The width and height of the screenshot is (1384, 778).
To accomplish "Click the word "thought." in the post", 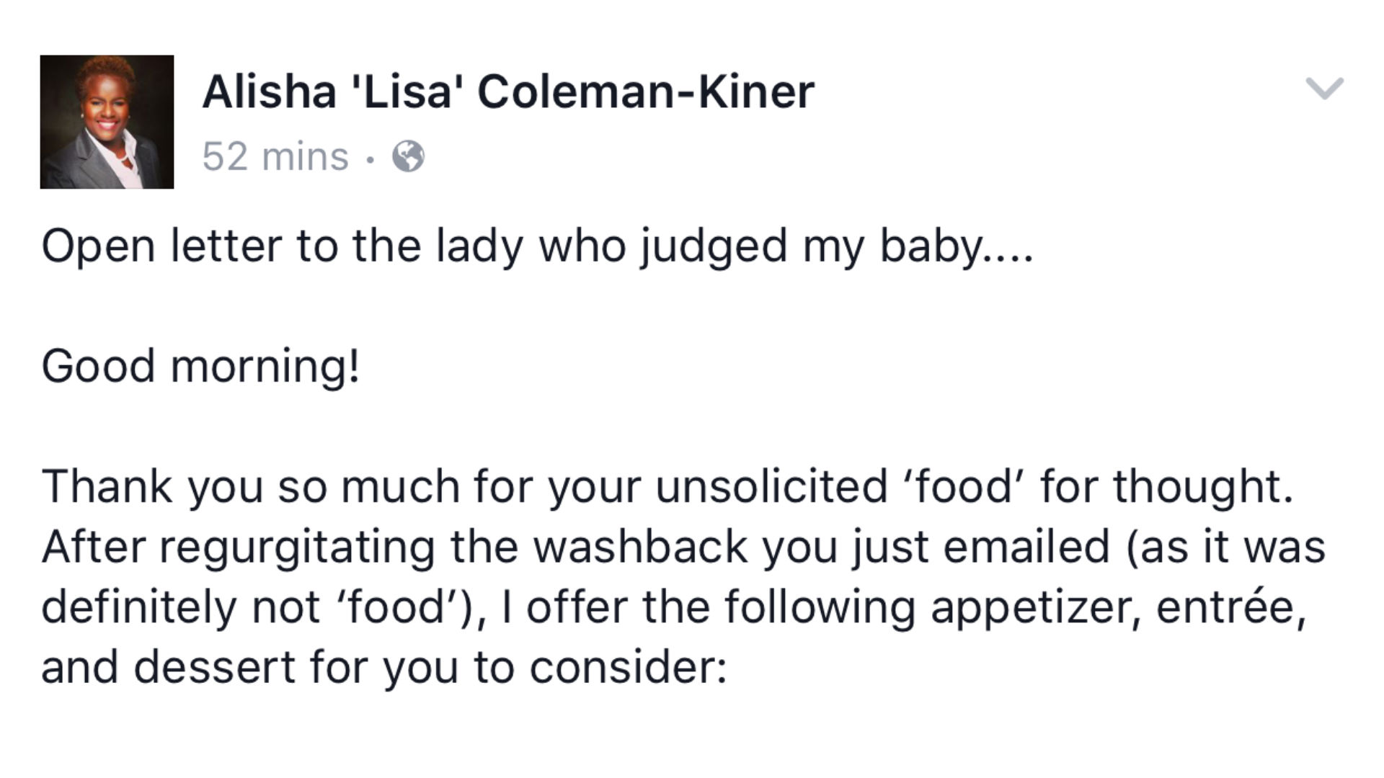I will pos(1203,486).
